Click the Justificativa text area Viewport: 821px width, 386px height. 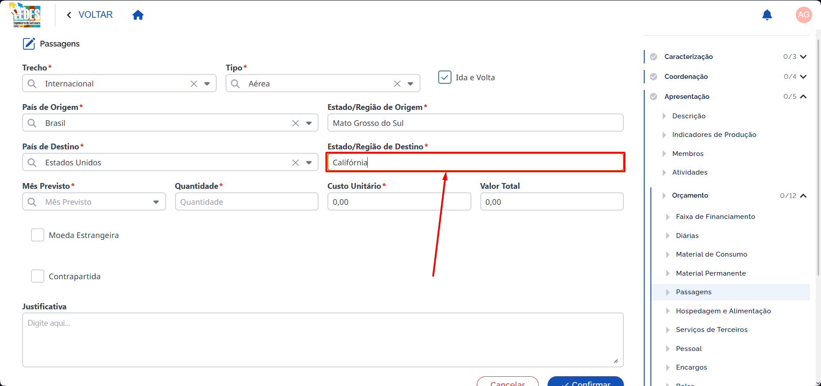(323, 340)
